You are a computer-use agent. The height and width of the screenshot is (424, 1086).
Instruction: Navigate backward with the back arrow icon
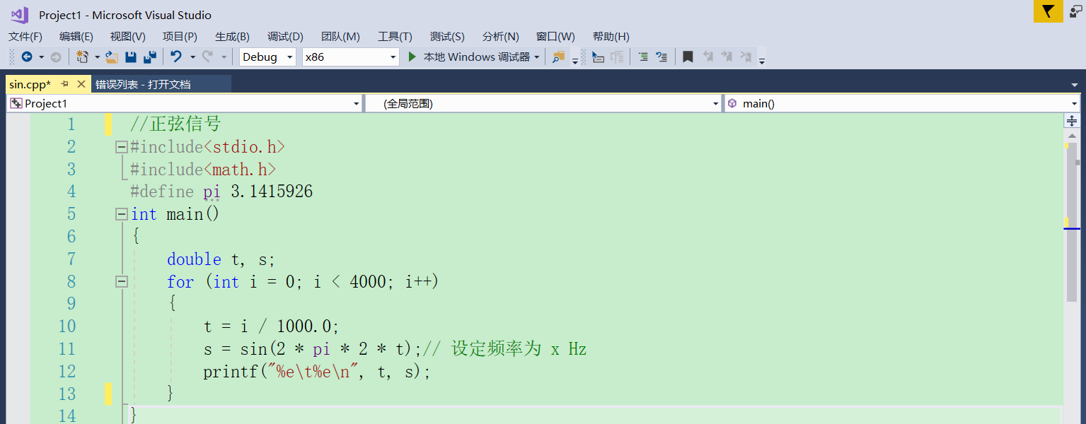pos(26,57)
